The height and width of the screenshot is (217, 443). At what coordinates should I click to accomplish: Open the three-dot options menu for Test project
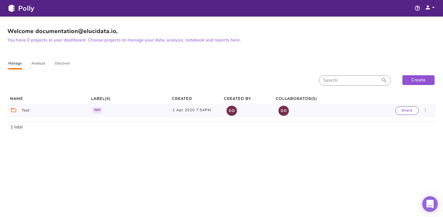425,110
